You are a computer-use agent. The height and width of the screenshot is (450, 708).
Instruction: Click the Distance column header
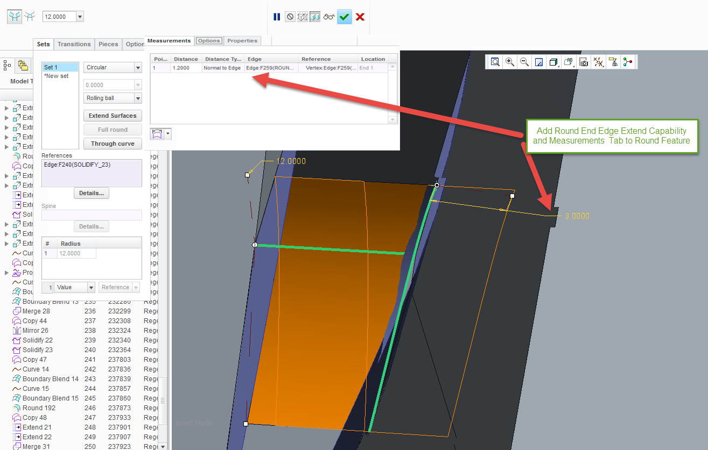click(x=186, y=59)
